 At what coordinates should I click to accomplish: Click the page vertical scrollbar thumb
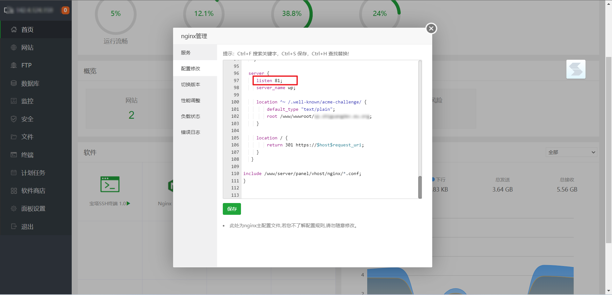(608, 150)
